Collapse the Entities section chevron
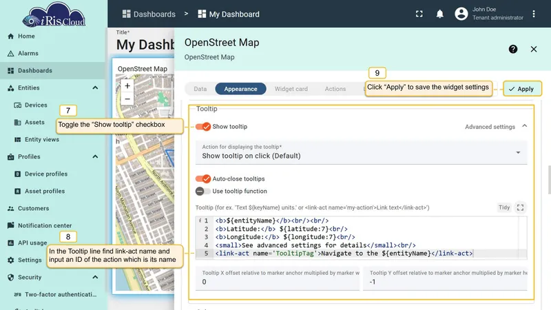Viewport: 551px width, 310px height. [x=95, y=88]
